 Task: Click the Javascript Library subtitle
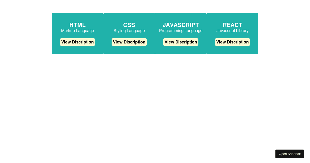(233, 31)
